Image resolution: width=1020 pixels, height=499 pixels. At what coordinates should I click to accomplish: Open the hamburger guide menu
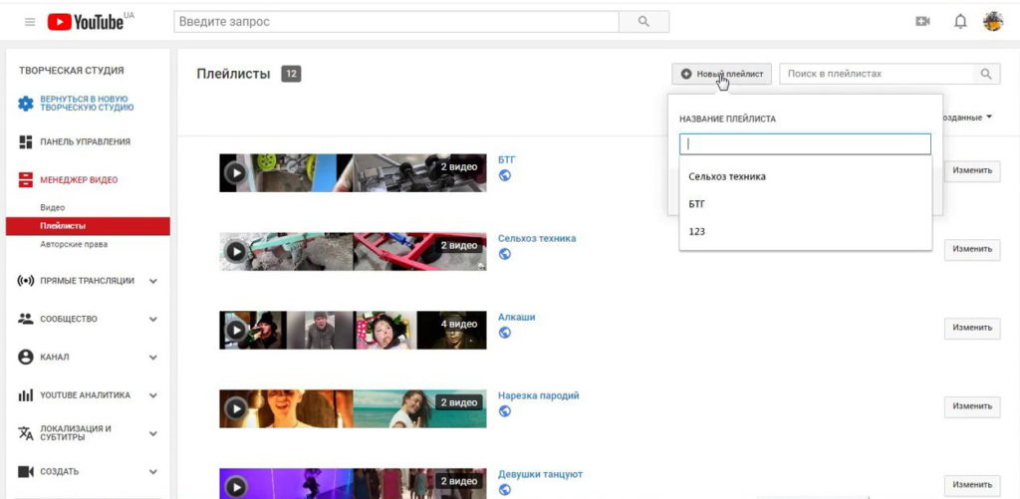coord(30,22)
